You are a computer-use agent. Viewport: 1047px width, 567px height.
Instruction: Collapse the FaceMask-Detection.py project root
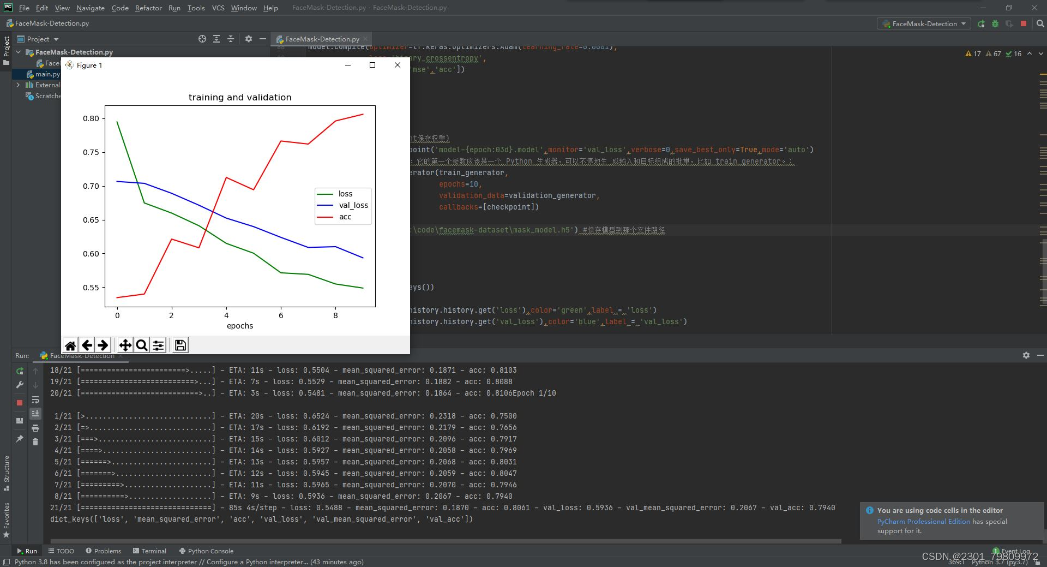(19, 52)
